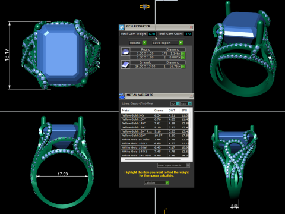
Task: Click the green arrow beside Save Report
Action: pos(180,43)
